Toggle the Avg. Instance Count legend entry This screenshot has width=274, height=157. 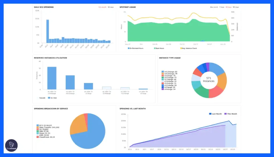[x=189, y=48]
